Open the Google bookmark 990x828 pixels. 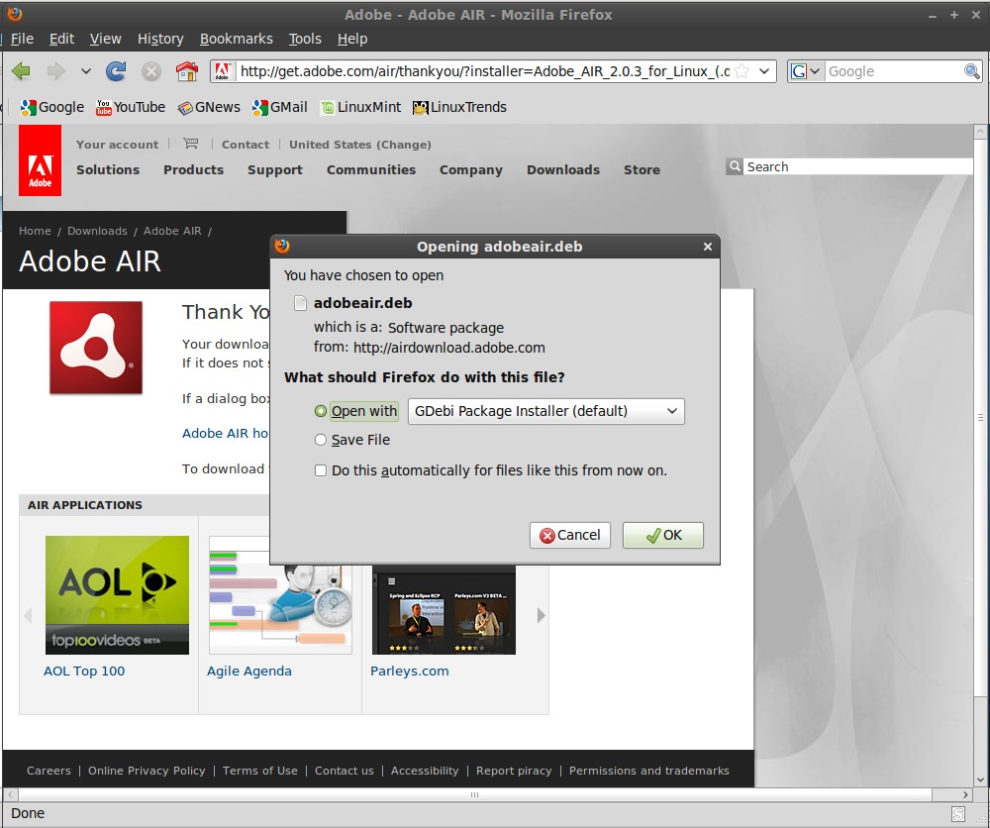pos(52,107)
